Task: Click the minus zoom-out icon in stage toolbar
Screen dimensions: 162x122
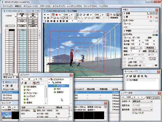Action: [x=48, y=15]
